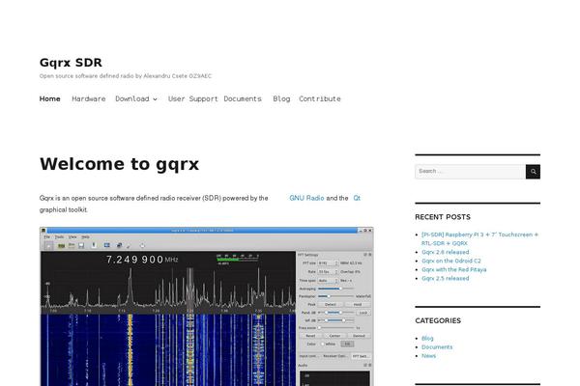Open the Home menu item
This screenshot has width=580, height=386.
point(50,98)
